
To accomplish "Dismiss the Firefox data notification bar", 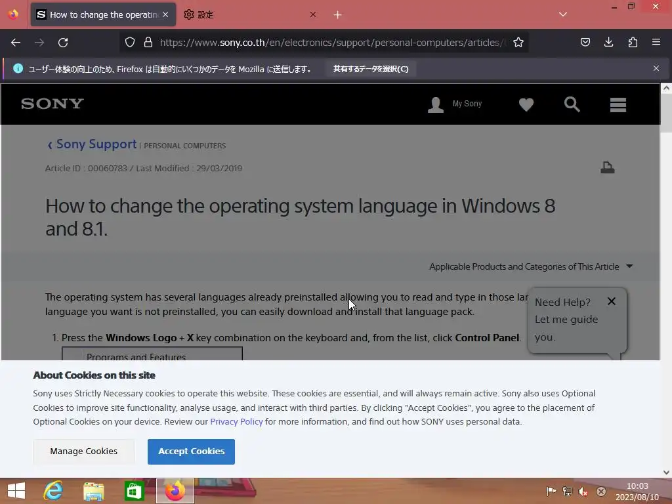I will coord(656,68).
